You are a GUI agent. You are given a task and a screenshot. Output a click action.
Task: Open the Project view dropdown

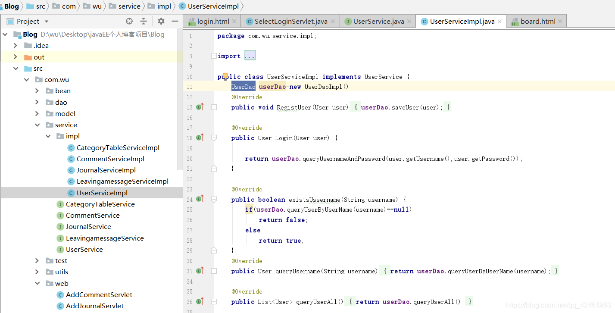[x=47, y=22]
